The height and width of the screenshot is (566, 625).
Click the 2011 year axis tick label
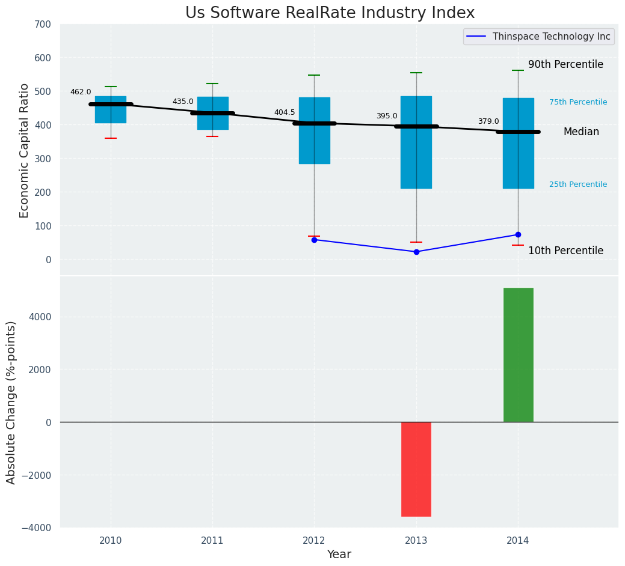coord(212,541)
